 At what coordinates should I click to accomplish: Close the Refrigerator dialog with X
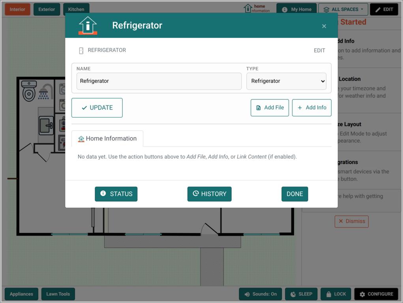click(324, 26)
